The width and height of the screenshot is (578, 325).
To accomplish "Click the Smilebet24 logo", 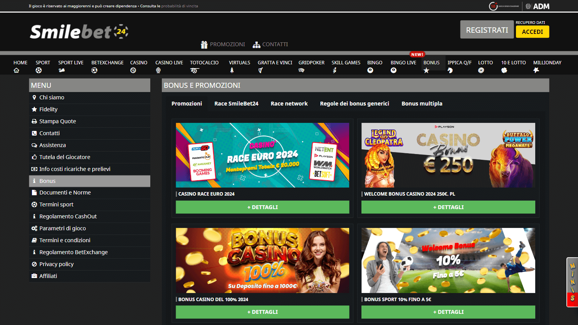I will click(79, 32).
